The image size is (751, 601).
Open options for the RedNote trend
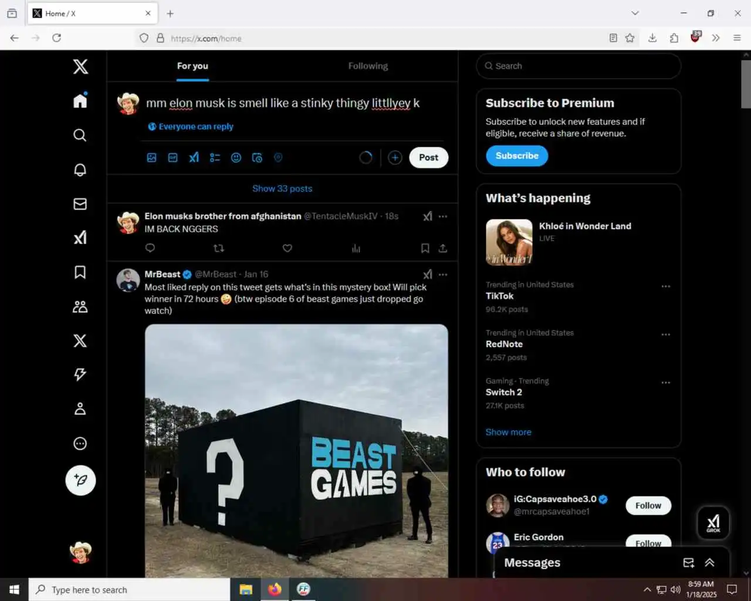[666, 335]
